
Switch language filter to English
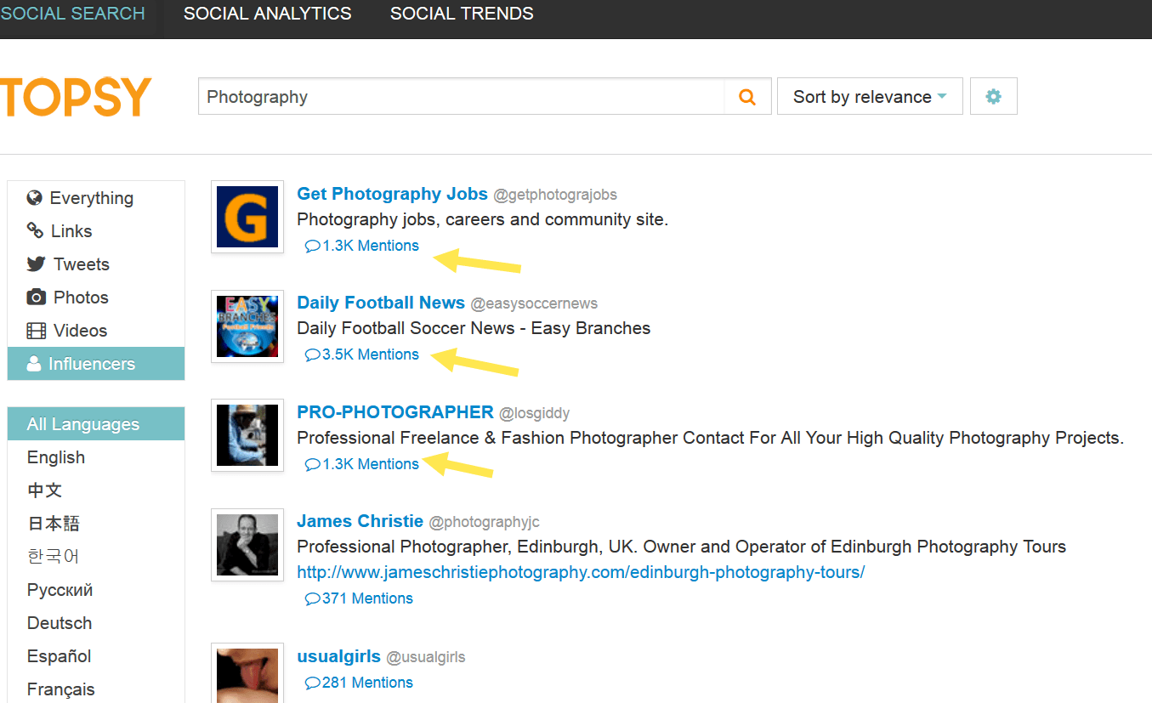click(x=56, y=457)
